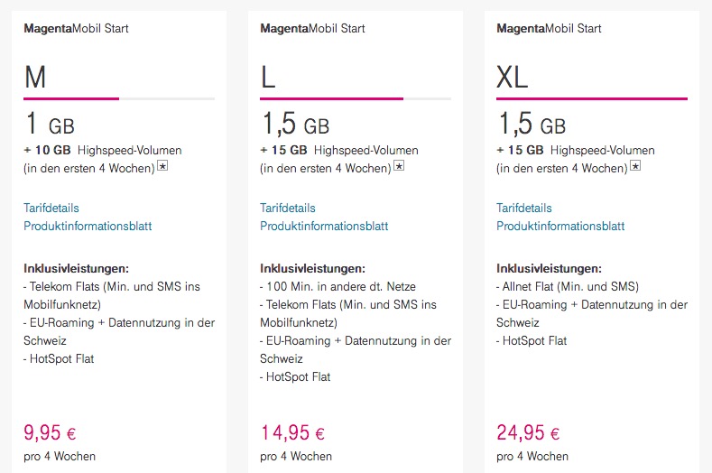Open Produktinformationsblatt for the XL tariff
This screenshot has width=712, height=473.
(560, 226)
